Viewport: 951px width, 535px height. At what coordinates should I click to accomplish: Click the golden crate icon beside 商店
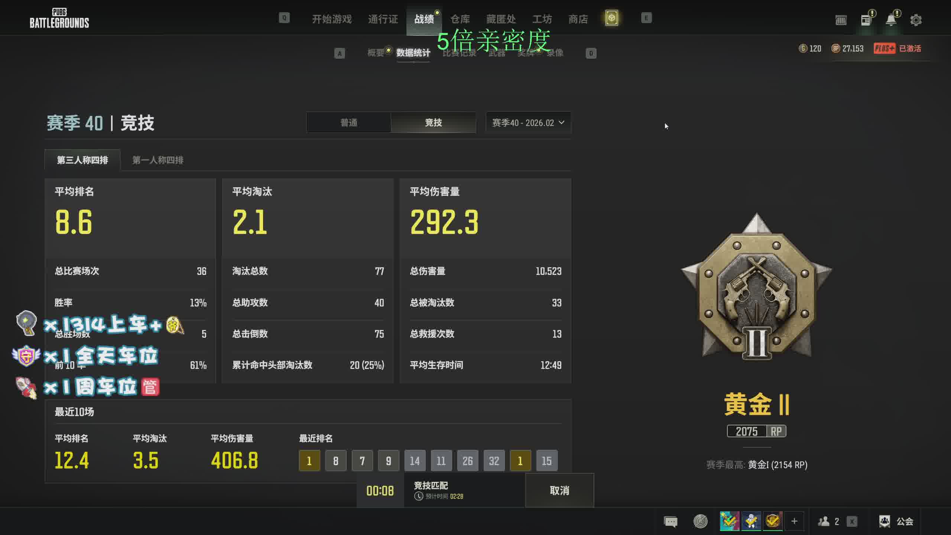[x=611, y=18]
